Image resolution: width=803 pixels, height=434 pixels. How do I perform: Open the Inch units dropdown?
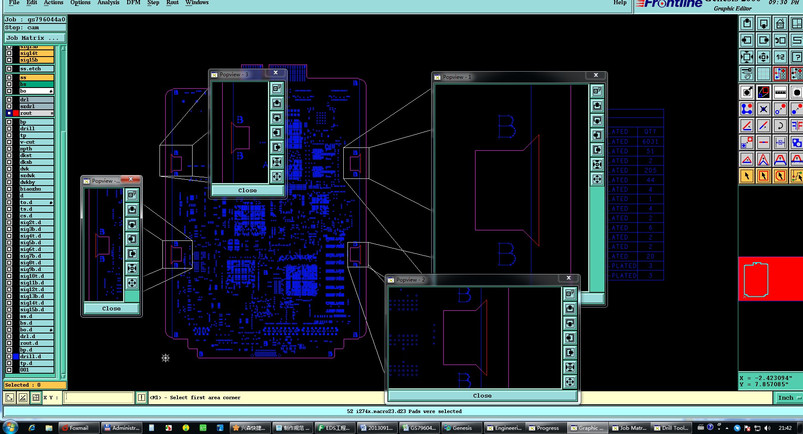[x=788, y=398]
